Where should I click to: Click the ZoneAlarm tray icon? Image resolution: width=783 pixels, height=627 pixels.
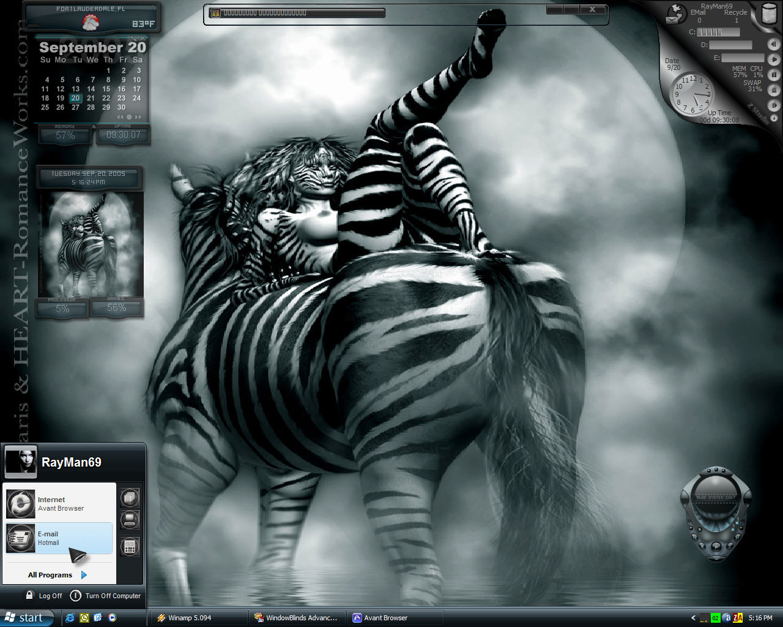[x=738, y=618]
